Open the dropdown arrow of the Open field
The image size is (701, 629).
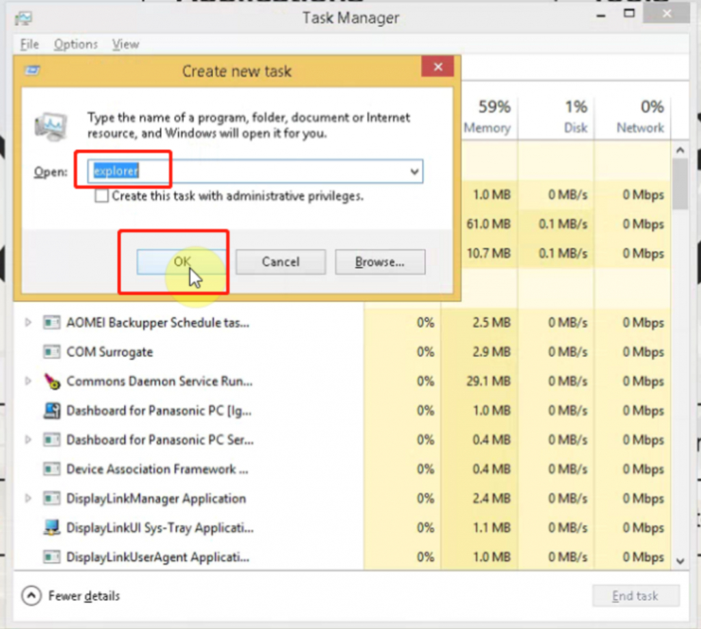coord(414,171)
